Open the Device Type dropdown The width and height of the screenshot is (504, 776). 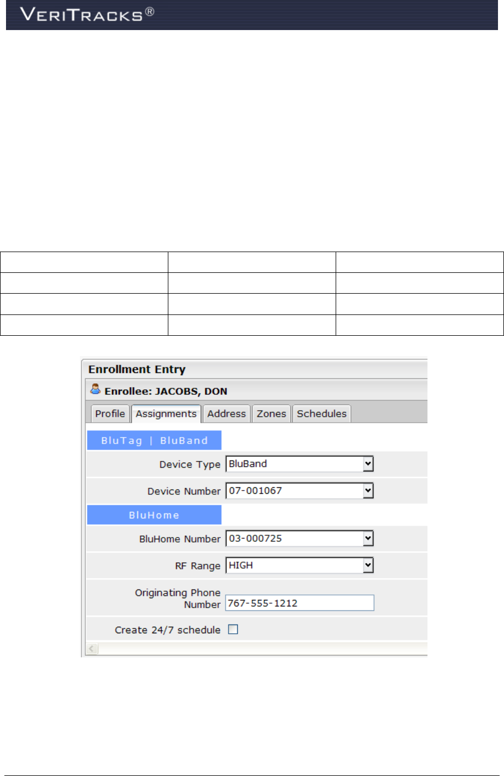[x=300, y=464]
